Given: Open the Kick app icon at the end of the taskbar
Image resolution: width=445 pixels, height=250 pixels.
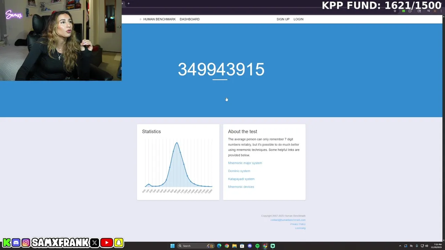Looking at the screenshot, I should [x=273, y=246].
